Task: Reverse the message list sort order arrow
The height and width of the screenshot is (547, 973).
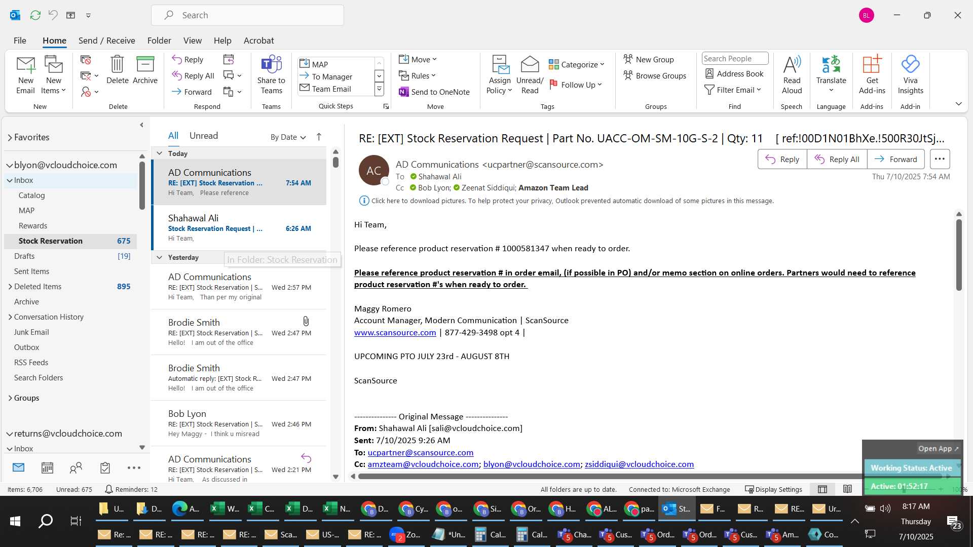Action: pyautogui.click(x=319, y=137)
